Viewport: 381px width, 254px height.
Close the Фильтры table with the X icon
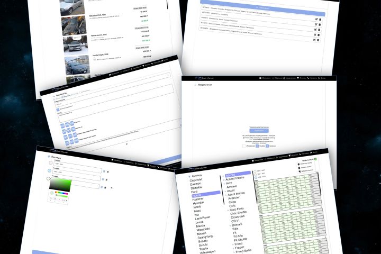click(x=316, y=173)
